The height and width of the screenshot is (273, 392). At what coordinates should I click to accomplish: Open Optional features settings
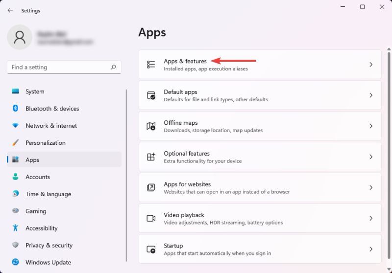260,157
